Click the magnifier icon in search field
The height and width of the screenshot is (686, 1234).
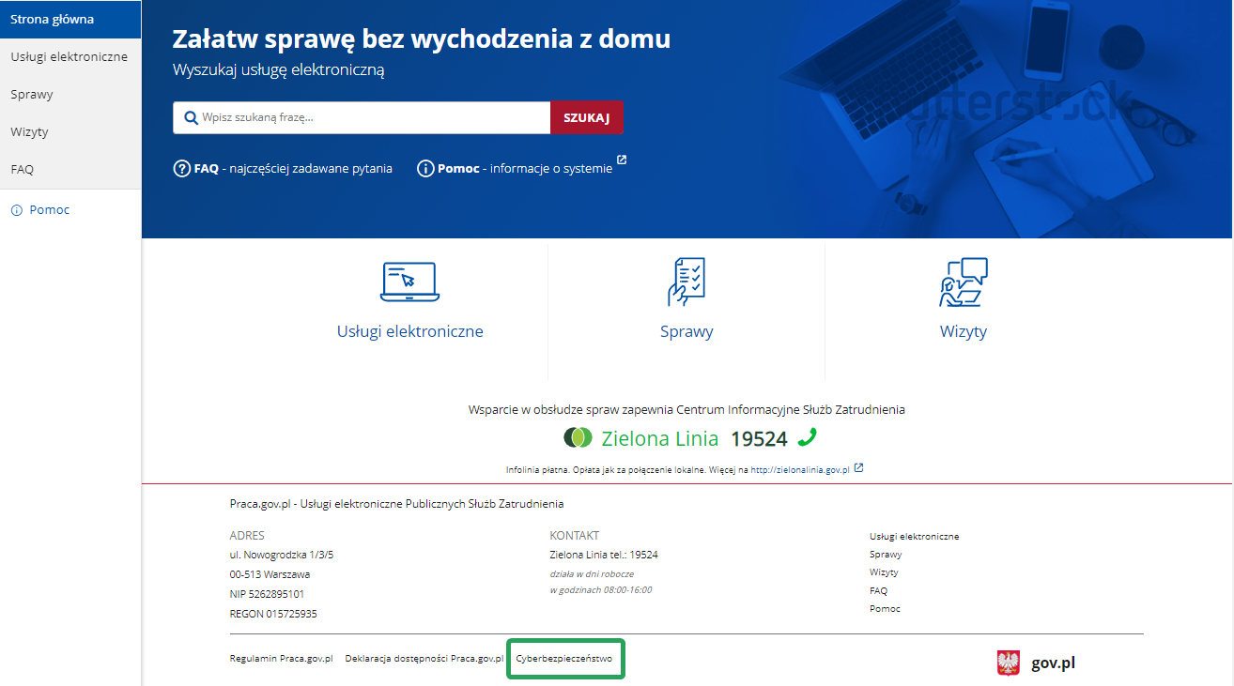(192, 118)
